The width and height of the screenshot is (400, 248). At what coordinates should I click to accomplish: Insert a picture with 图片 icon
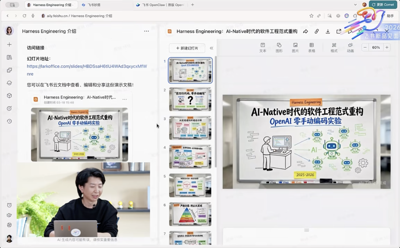tap(295, 47)
